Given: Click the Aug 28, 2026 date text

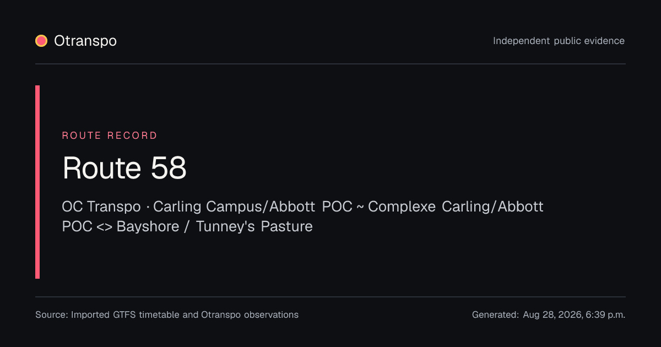Looking at the screenshot, I should [x=551, y=315].
